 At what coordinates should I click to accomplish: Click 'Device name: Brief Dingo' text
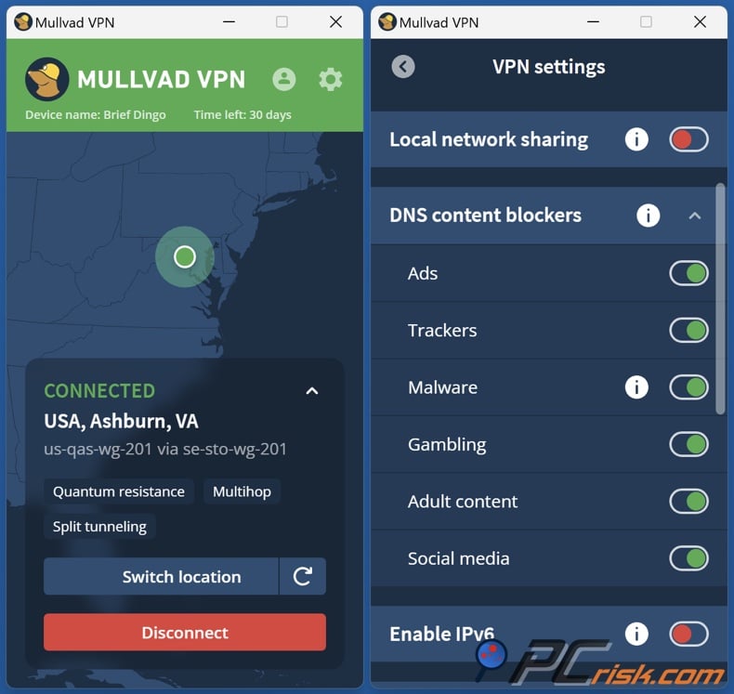pyautogui.click(x=96, y=114)
